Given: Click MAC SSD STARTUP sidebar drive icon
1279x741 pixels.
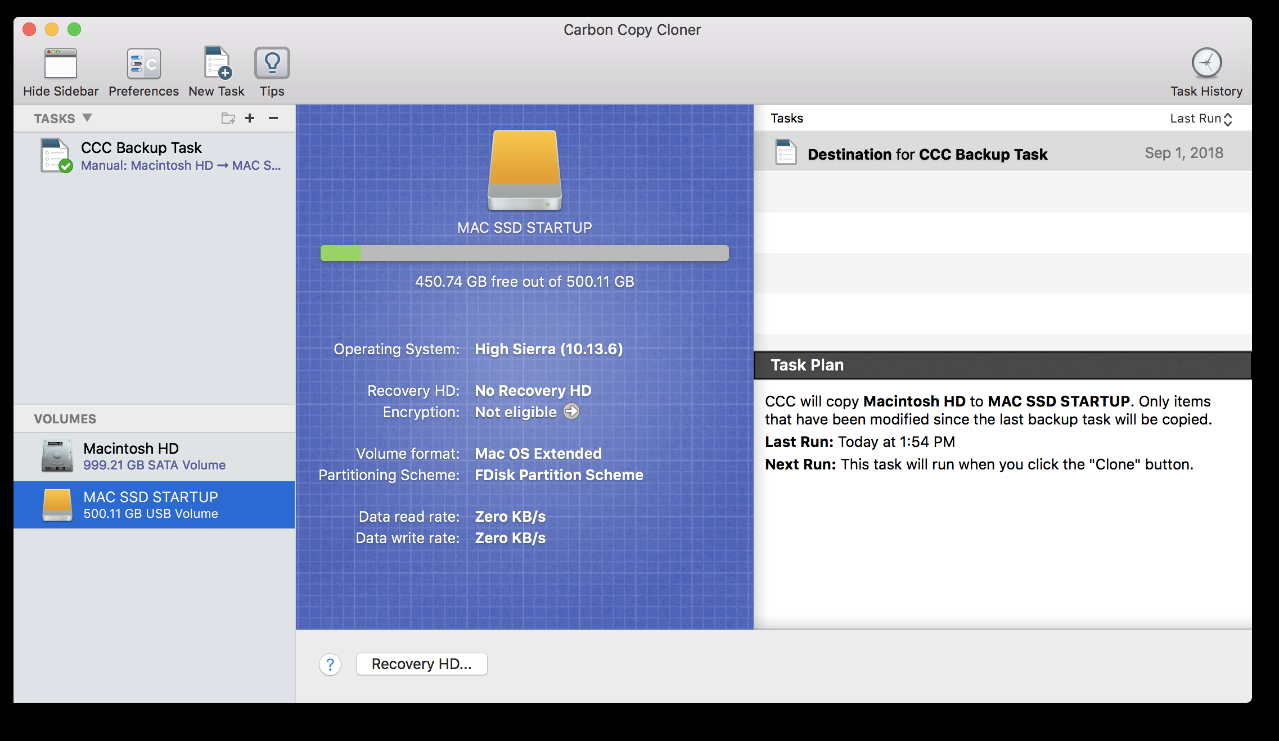Looking at the screenshot, I should pos(57,505).
